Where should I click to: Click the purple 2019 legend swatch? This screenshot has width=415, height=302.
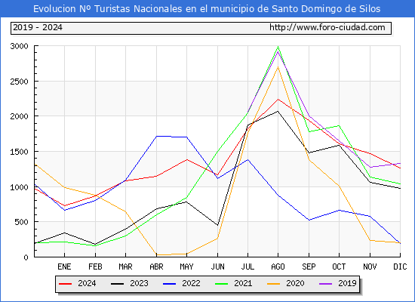pos(325,284)
